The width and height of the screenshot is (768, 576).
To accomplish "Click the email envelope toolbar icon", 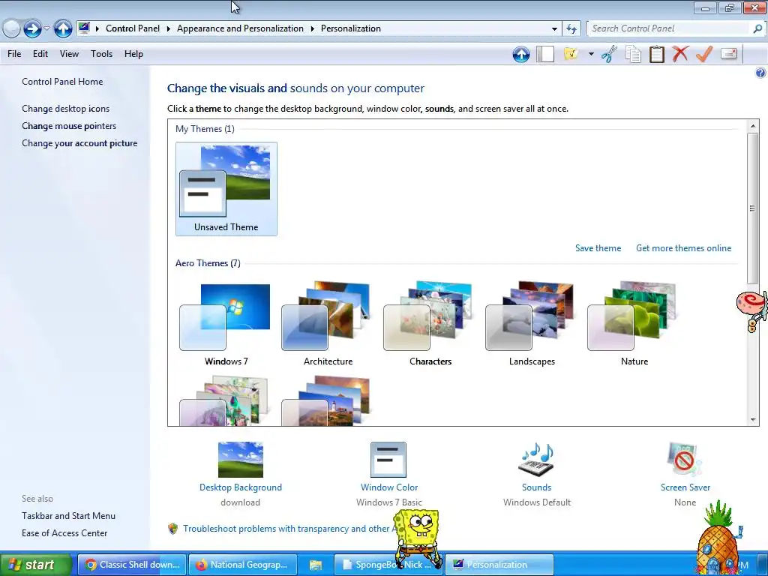I will 729,53.
